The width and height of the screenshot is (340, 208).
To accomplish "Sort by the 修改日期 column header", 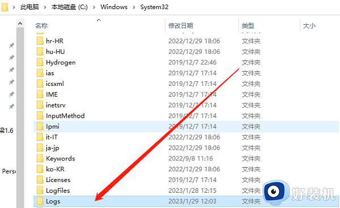I will (x=181, y=26).
